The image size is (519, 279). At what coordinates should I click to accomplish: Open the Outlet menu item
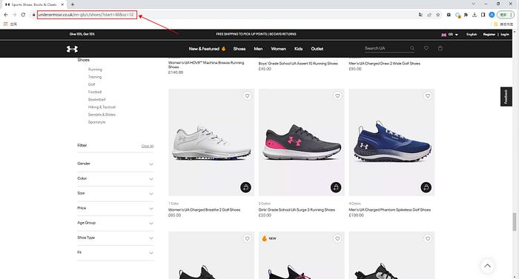point(317,49)
